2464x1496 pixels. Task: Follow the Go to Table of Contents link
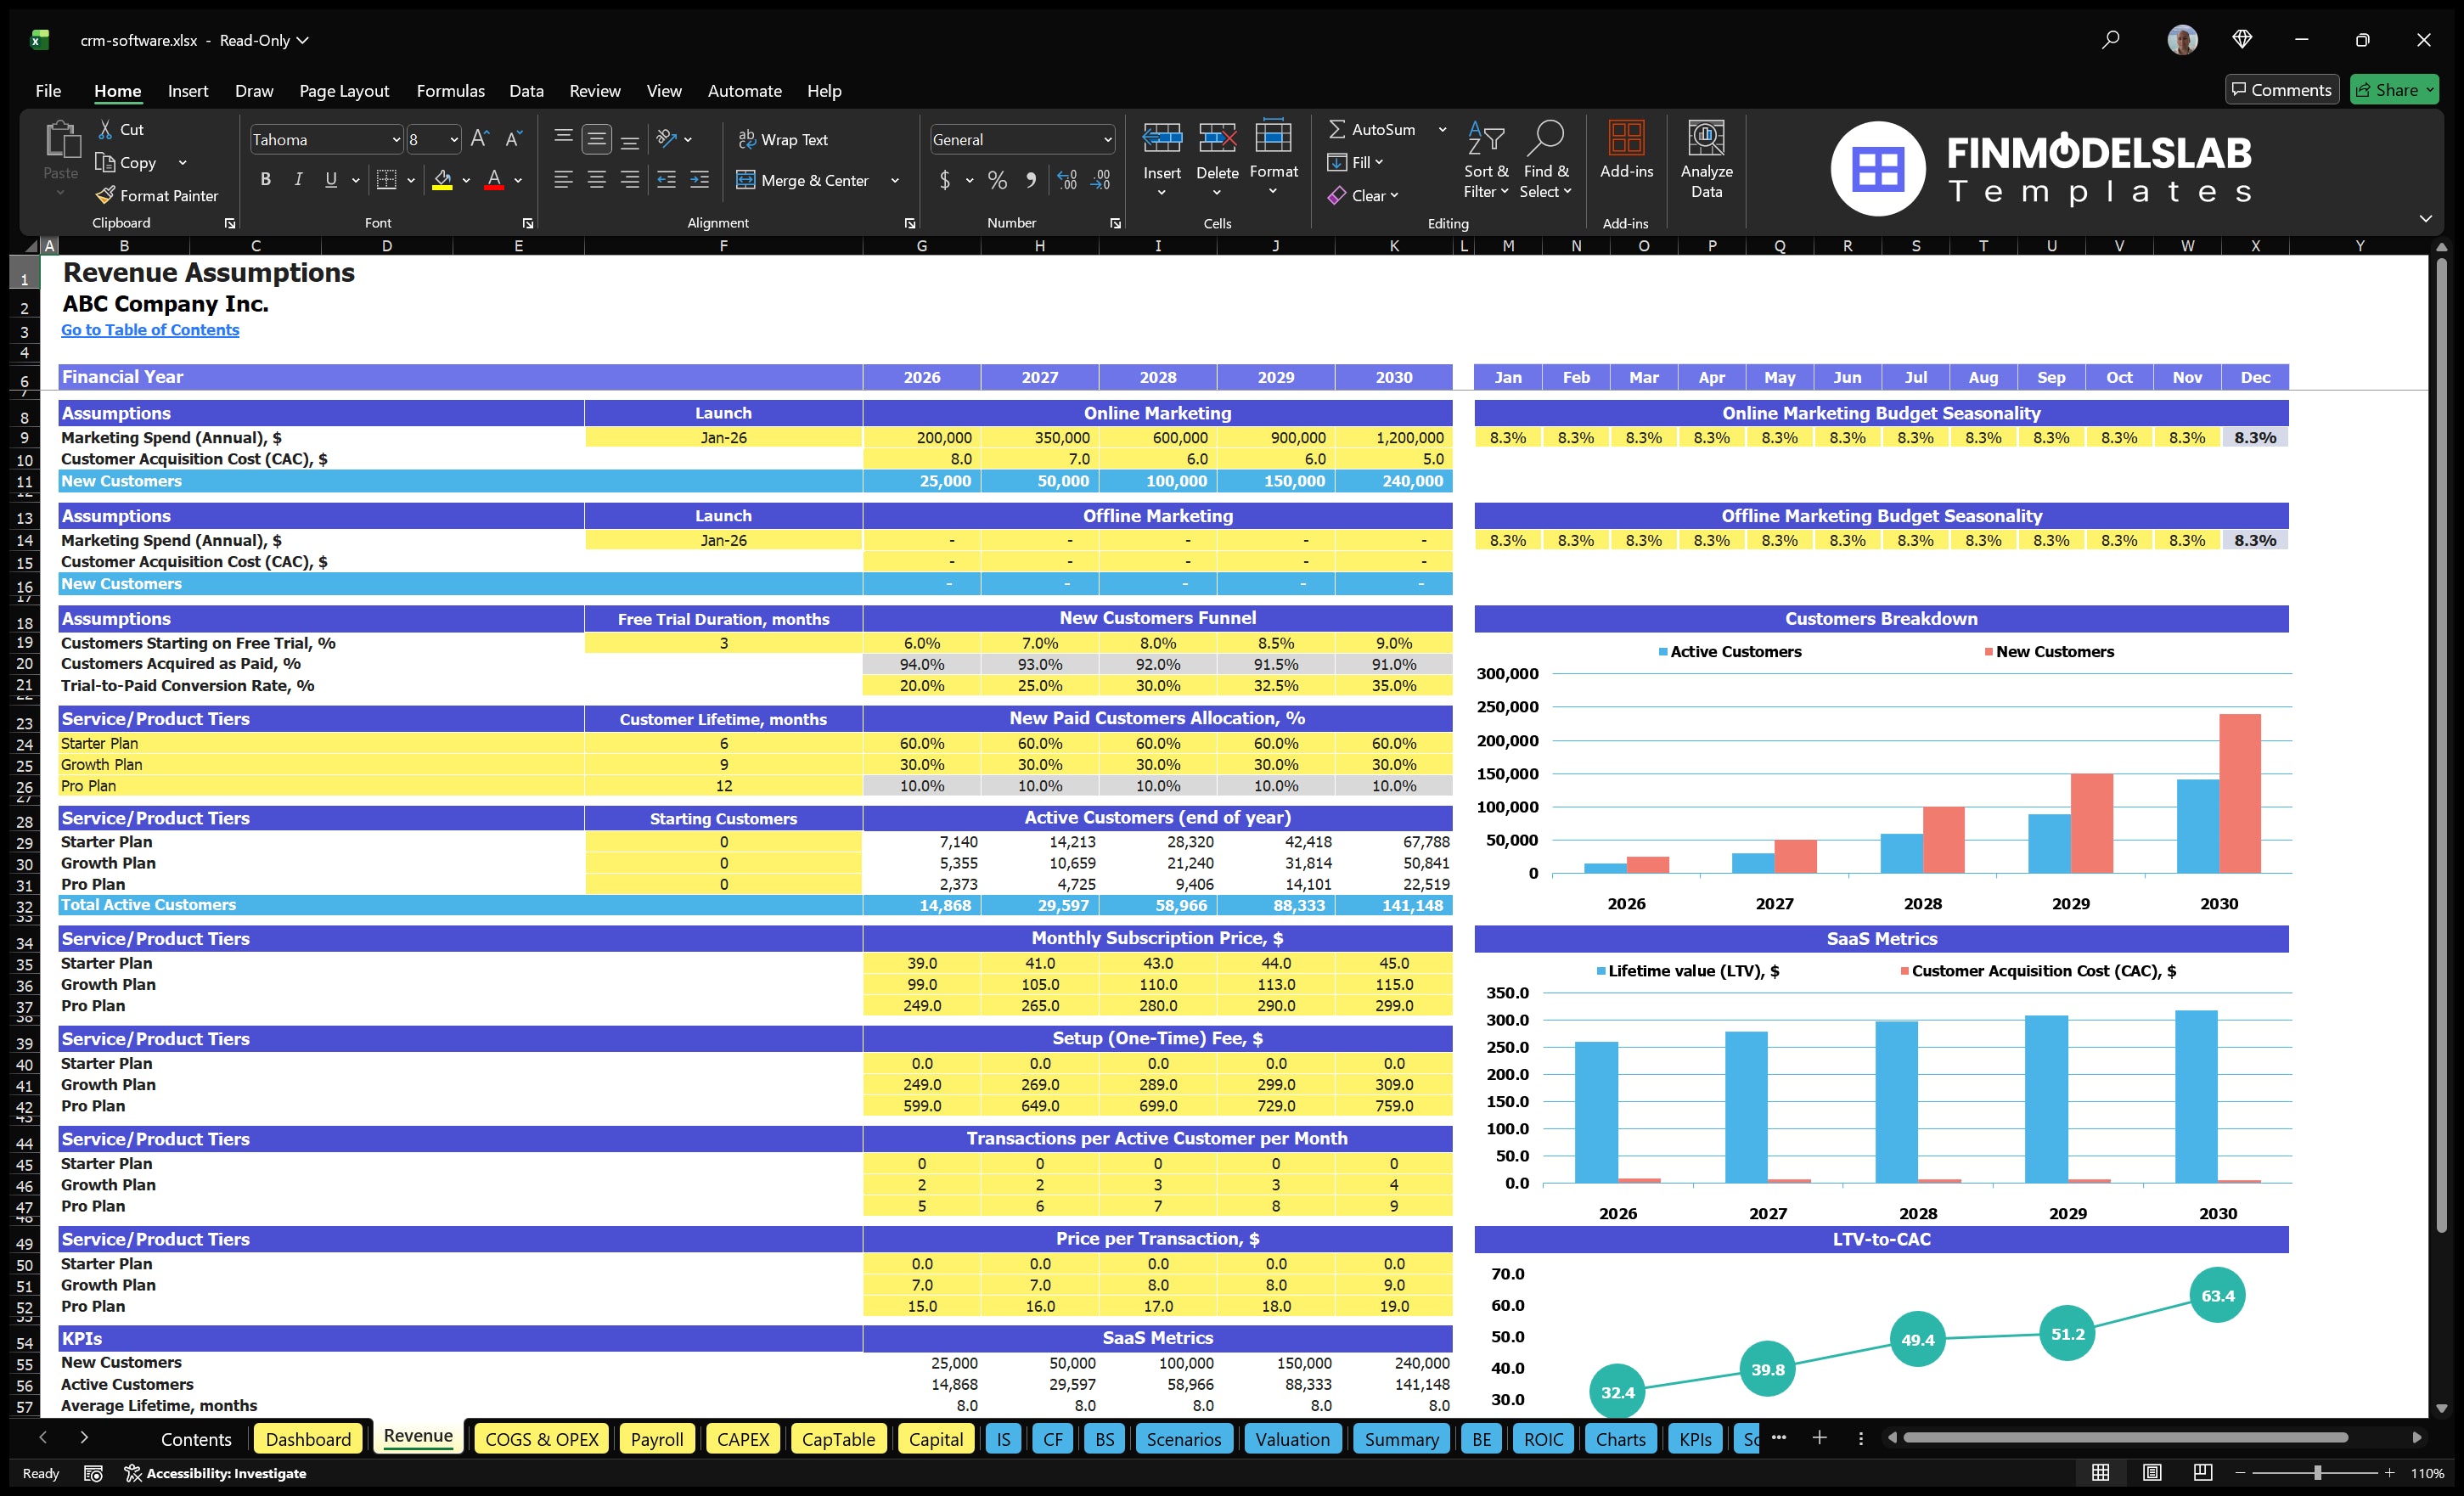[150, 329]
